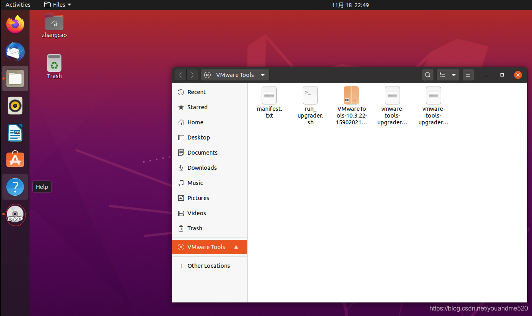This screenshot has width=532, height=316.
Task: Select the Trash icon on desktop
Action: click(x=54, y=67)
